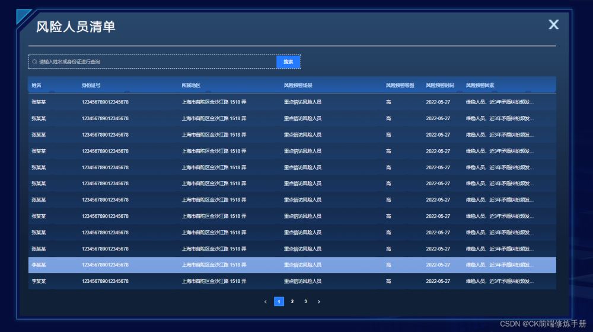This screenshot has height=332, width=593.
Task: Go to next page arrow
Action: pyautogui.click(x=319, y=302)
